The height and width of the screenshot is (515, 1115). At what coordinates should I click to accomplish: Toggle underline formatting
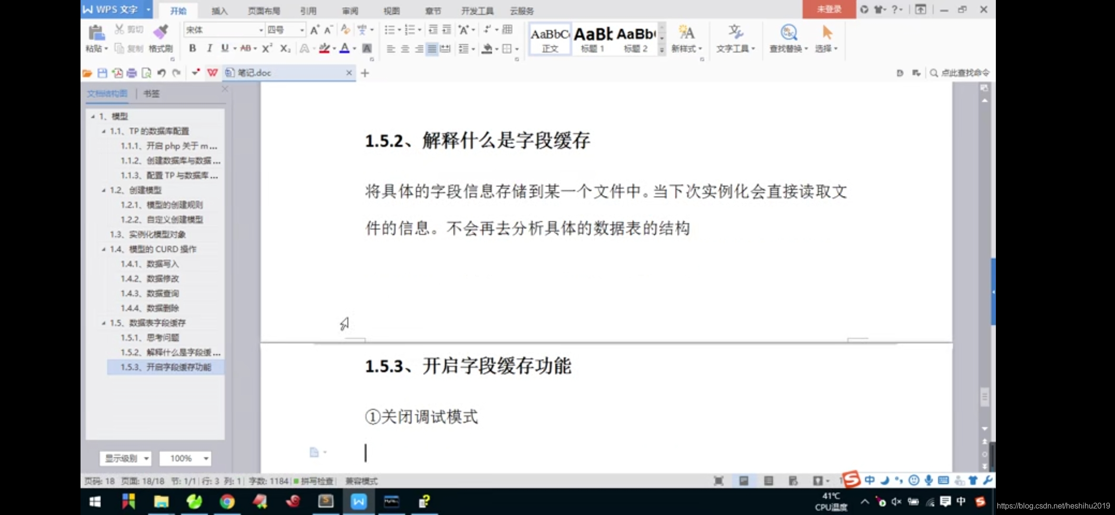(224, 48)
